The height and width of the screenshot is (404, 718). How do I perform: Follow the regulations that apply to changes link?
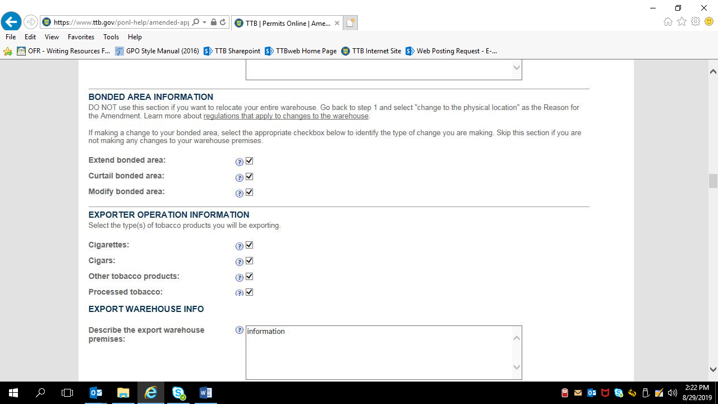pos(286,116)
